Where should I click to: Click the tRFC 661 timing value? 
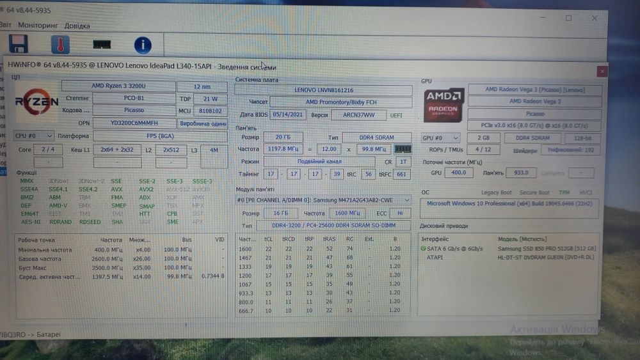pos(401,174)
